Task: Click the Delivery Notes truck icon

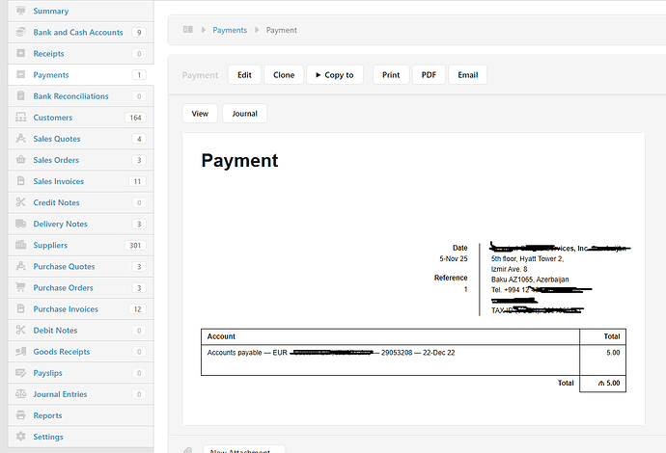Action: pyautogui.click(x=20, y=224)
